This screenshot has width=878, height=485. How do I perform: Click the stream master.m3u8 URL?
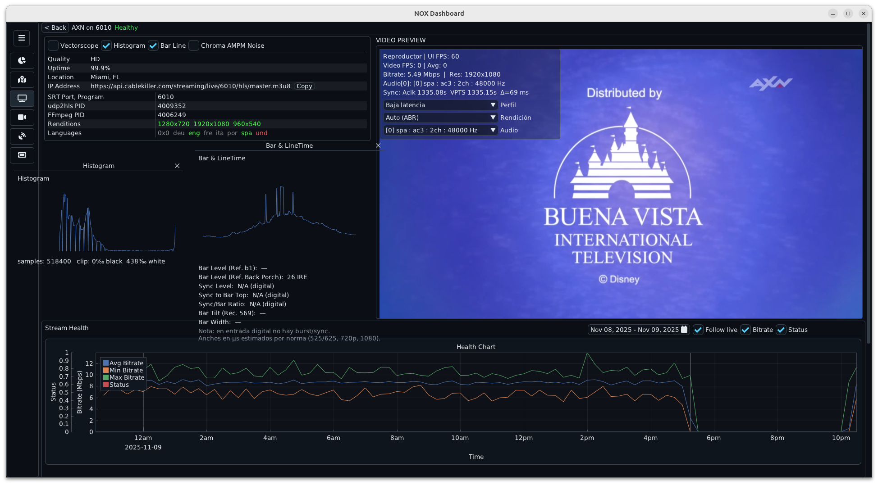[x=190, y=86]
